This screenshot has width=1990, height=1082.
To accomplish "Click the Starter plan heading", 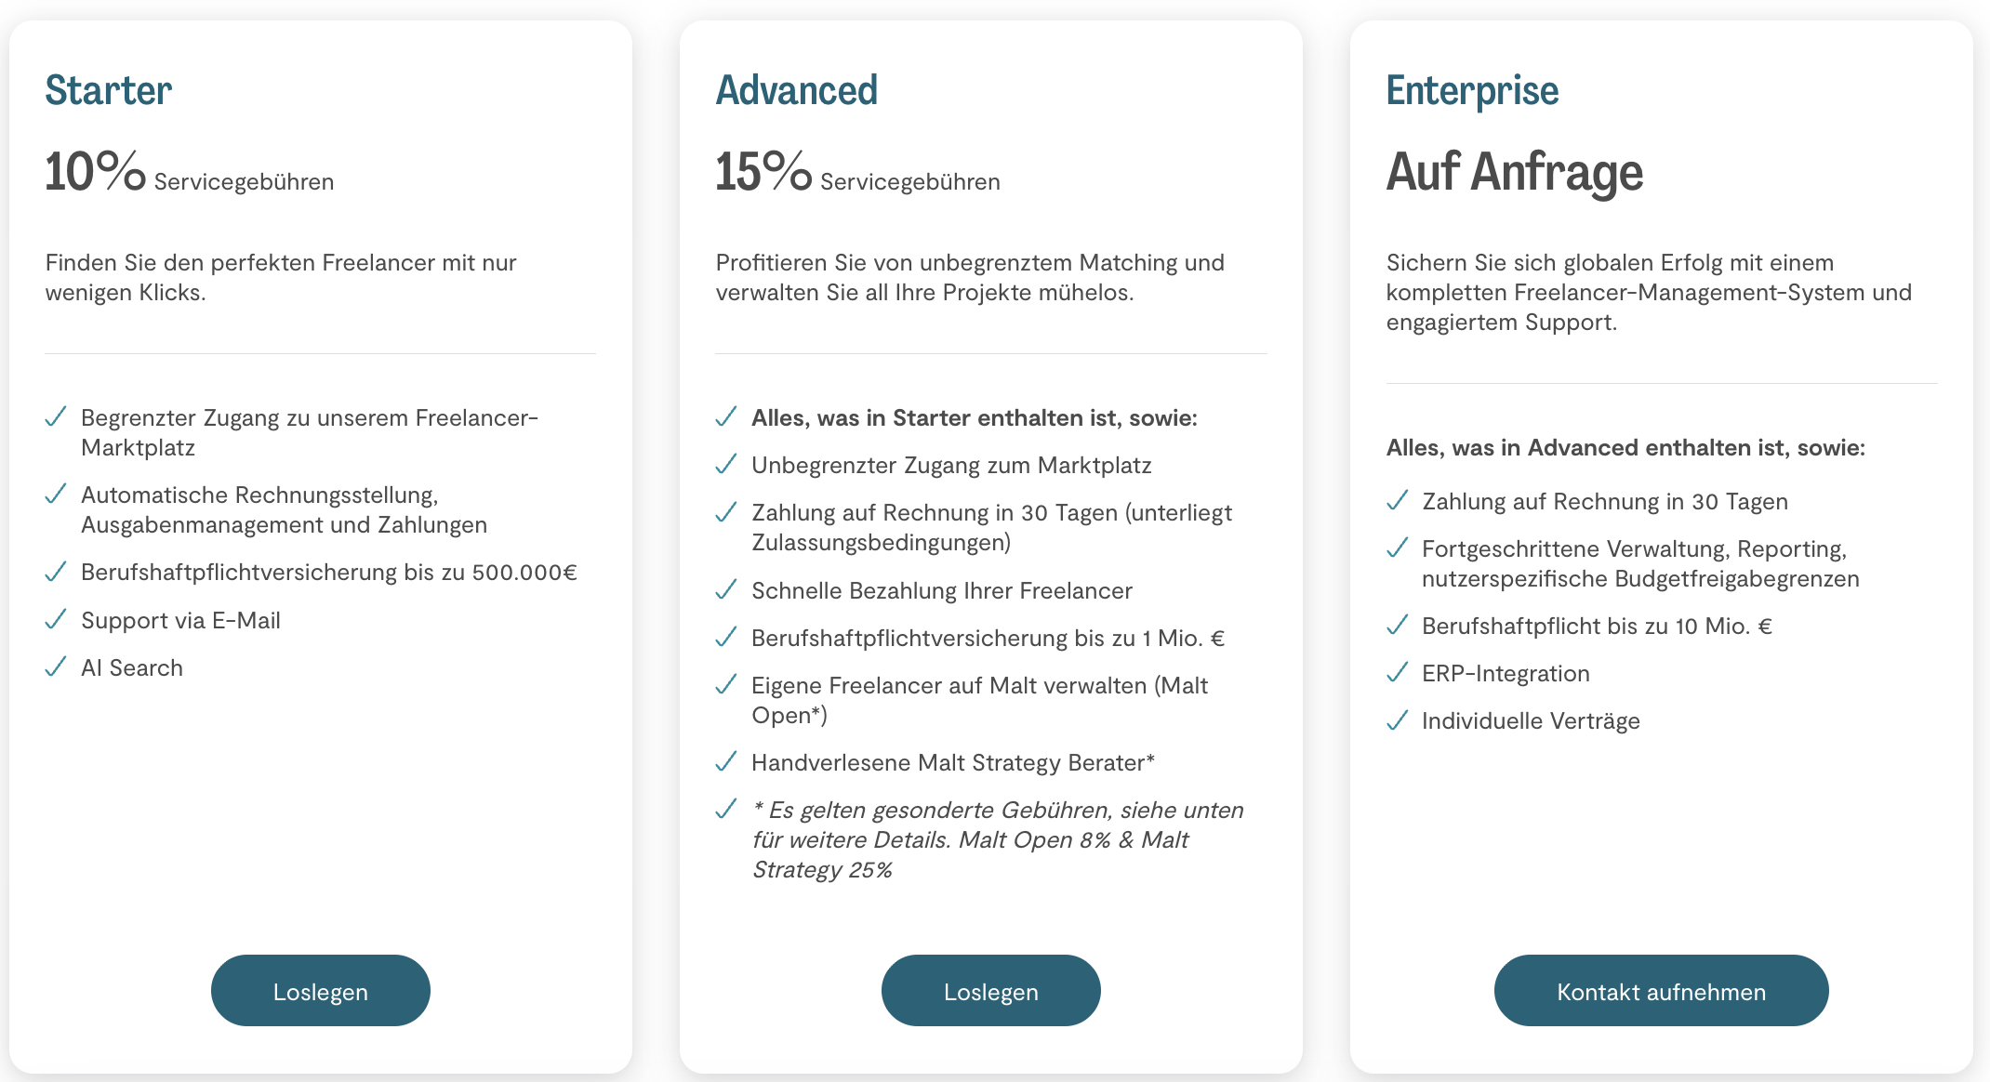I will pos(109,90).
